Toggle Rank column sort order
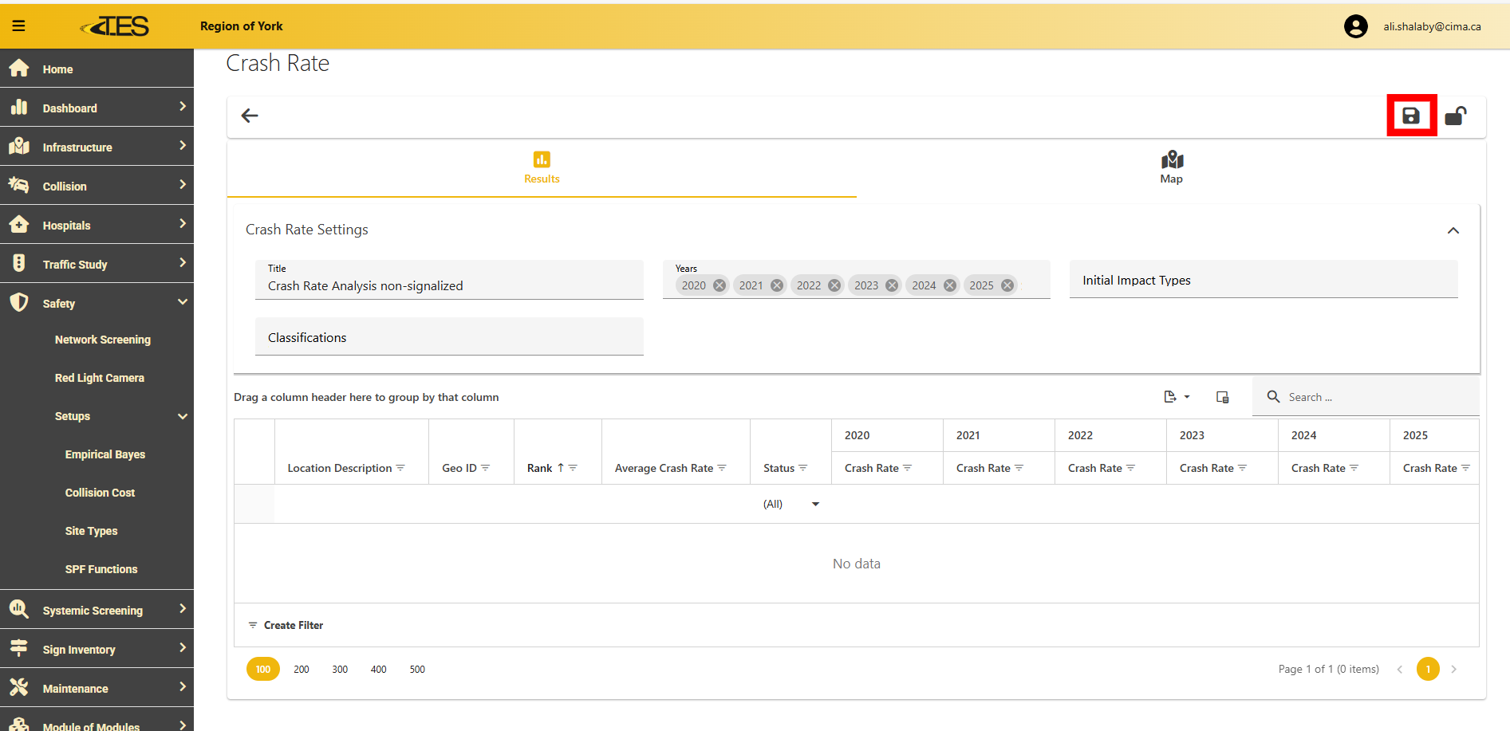This screenshot has height=731, width=1510. point(540,468)
